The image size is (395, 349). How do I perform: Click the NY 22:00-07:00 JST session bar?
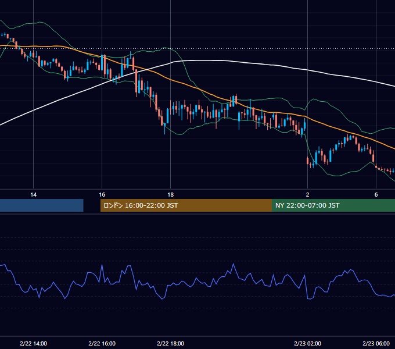pyautogui.click(x=333, y=205)
